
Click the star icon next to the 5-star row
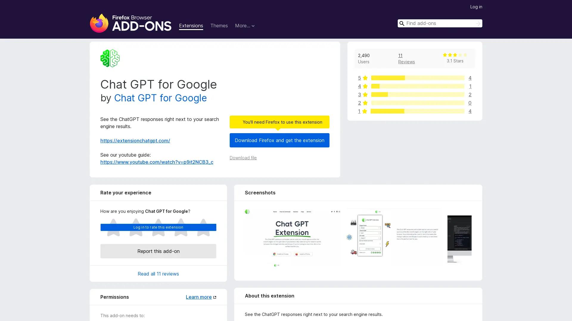[x=365, y=78]
